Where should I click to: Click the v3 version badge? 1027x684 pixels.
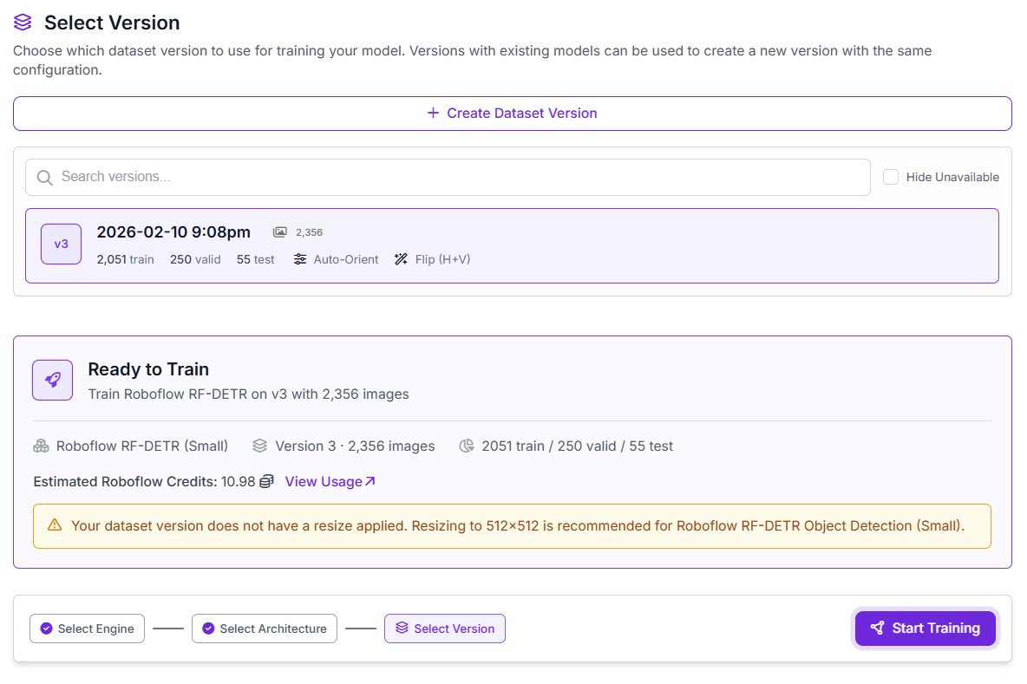pos(61,244)
